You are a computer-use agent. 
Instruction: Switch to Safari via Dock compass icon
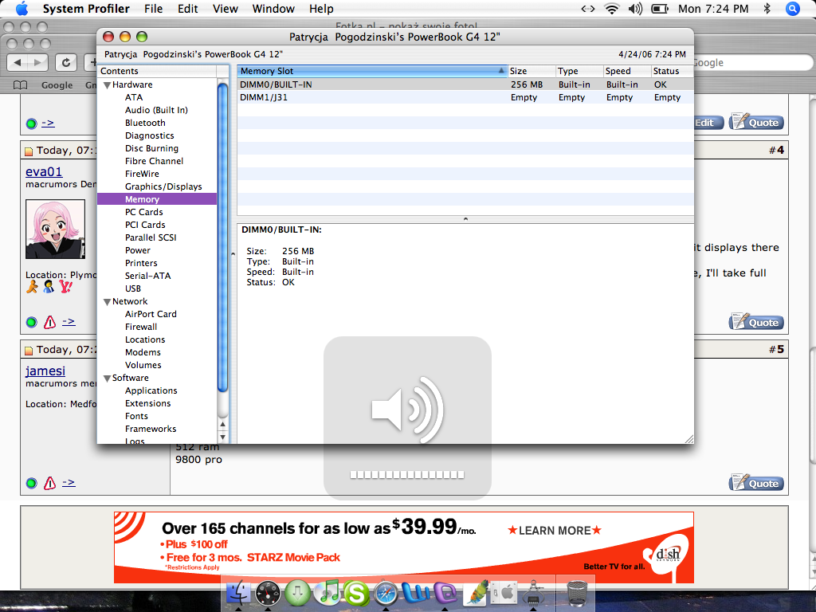[x=386, y=593]
